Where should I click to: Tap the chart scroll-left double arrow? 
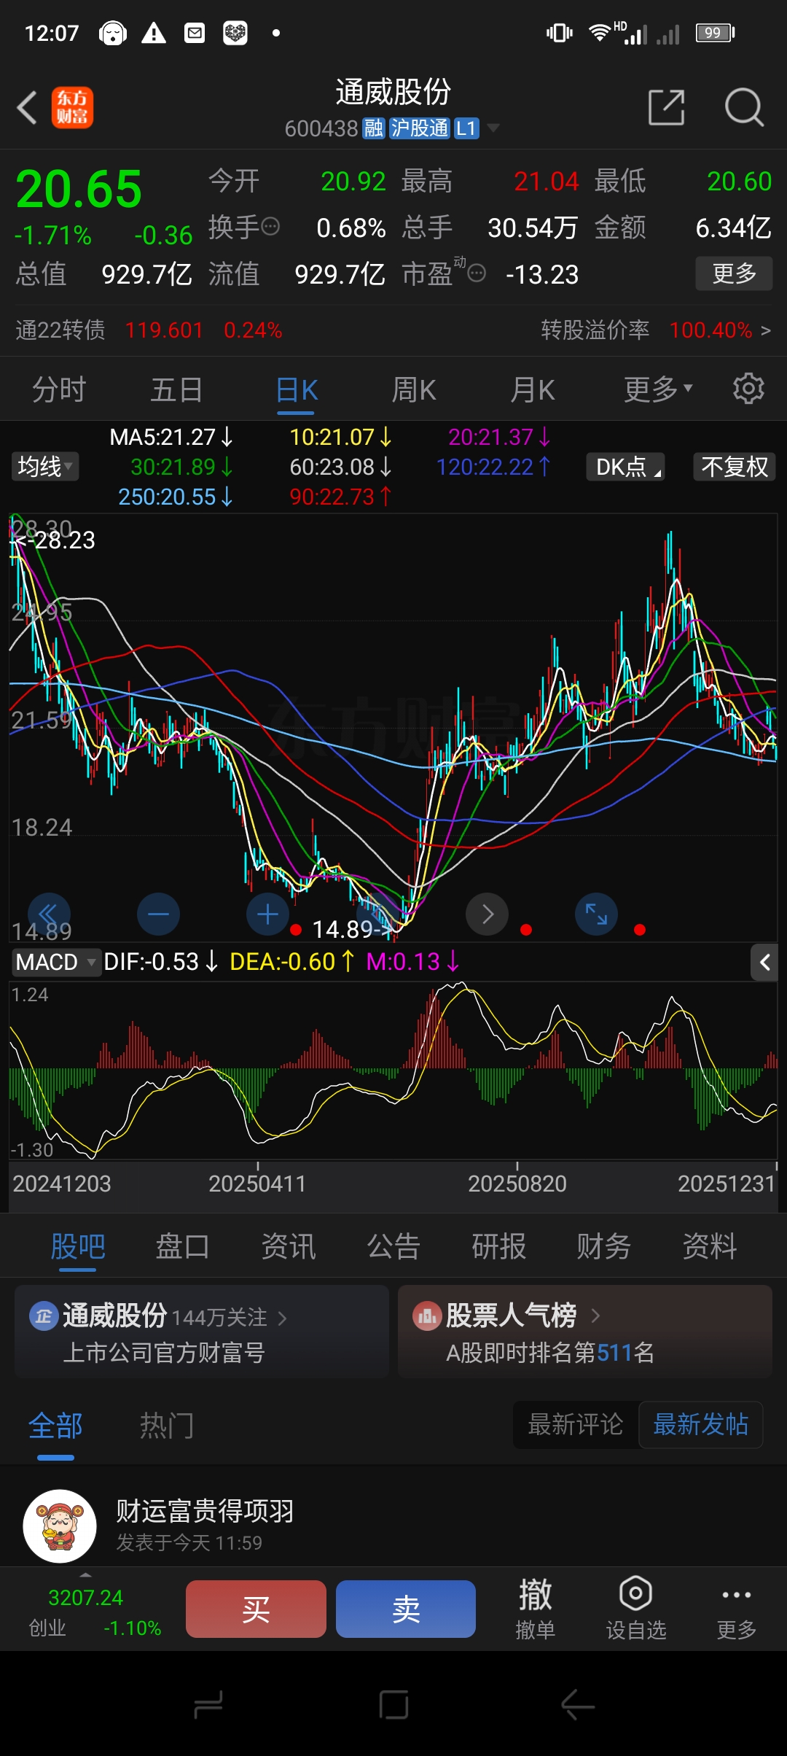(49, 914)
